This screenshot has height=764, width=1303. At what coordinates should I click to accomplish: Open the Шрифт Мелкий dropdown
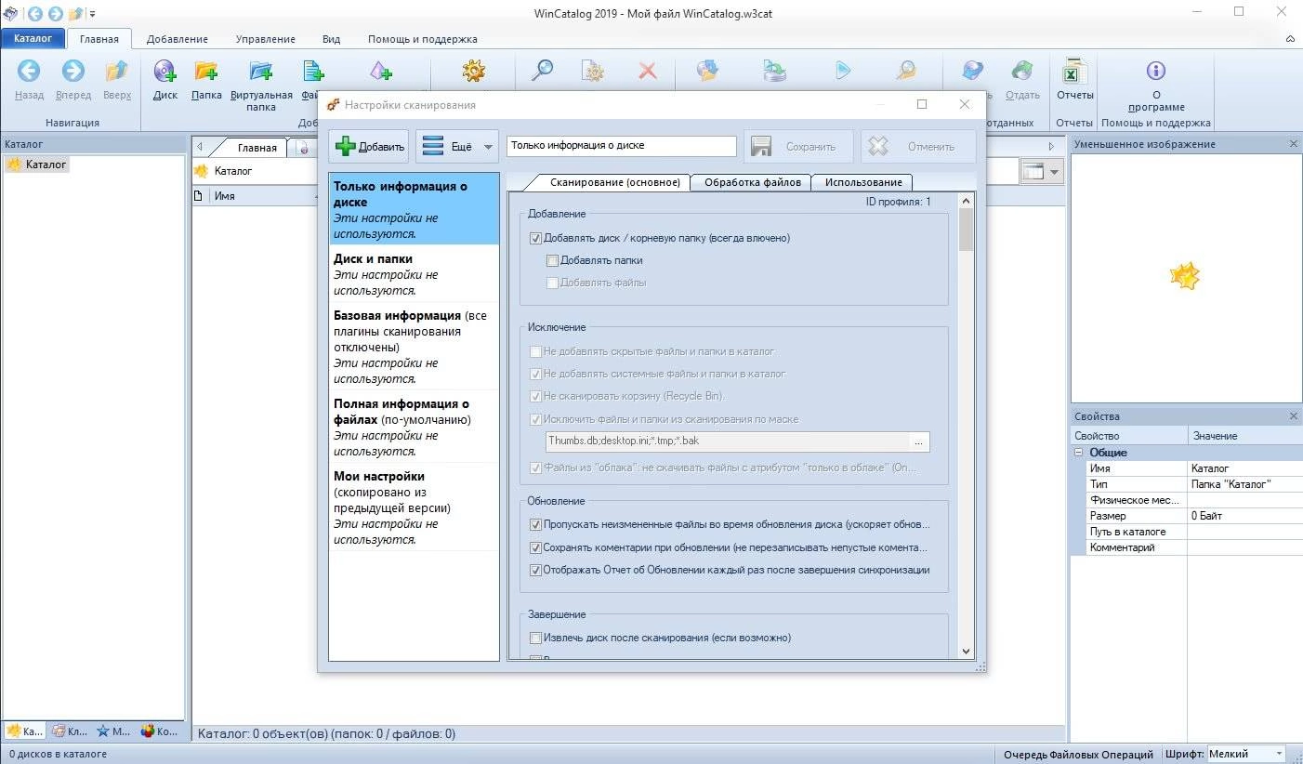pos(1245,754)
